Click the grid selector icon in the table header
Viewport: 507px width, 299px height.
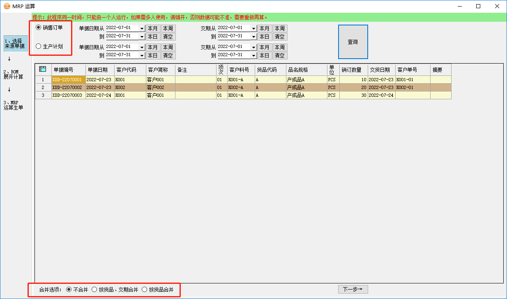point(42,69)
